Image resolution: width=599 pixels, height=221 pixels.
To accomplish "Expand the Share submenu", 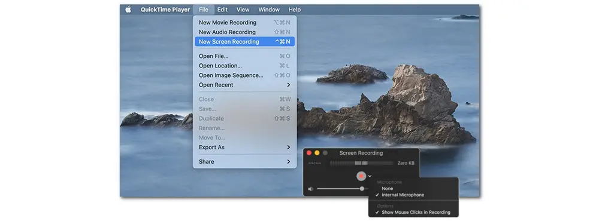I will click(244, 161).
